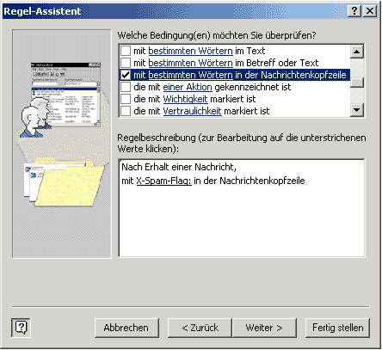Image resolution: width=382 pixels, height=350 pixels.
Task: Check 'mit bestimmten Wörtern im Text' checkbox
Action: (x=126, y=51)
